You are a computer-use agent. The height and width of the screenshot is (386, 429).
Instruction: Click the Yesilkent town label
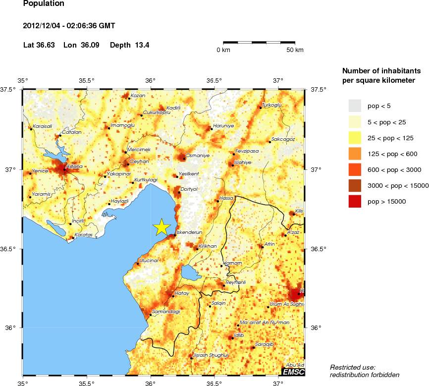coord(189,173)
